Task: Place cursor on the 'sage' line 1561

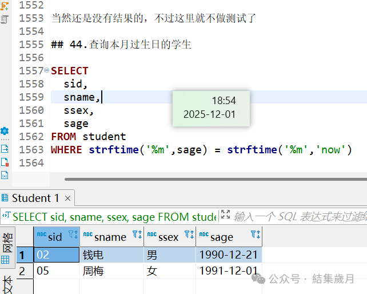Action: point(76,124)
